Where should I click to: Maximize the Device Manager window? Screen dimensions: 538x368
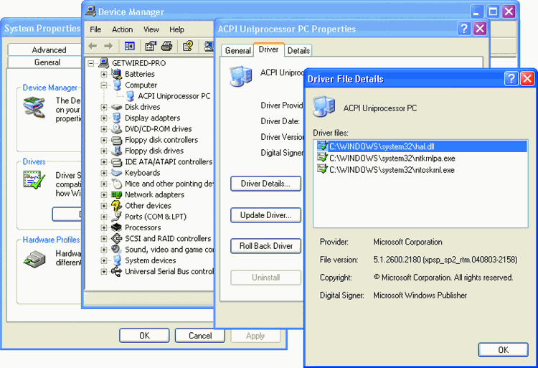[493, 11]
